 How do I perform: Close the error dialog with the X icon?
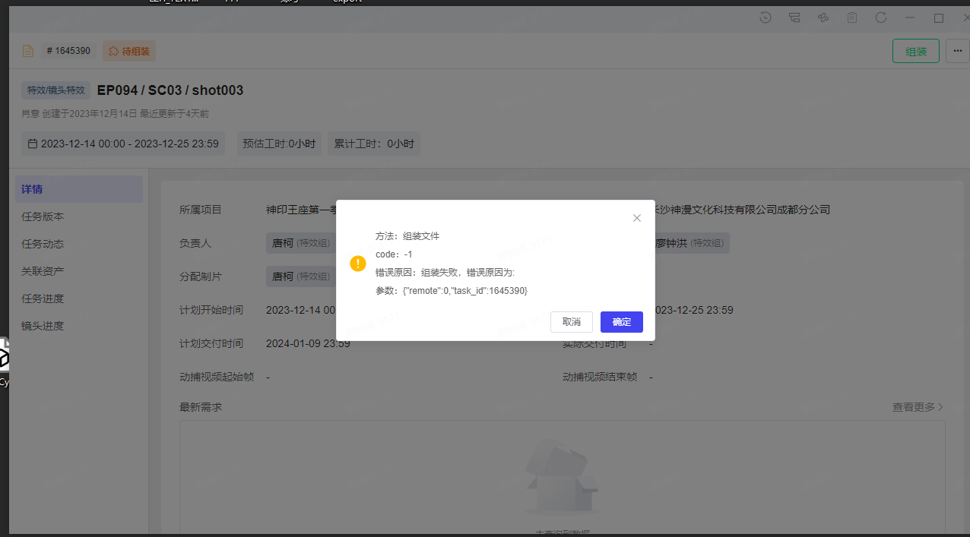click(x=637, y=218)
